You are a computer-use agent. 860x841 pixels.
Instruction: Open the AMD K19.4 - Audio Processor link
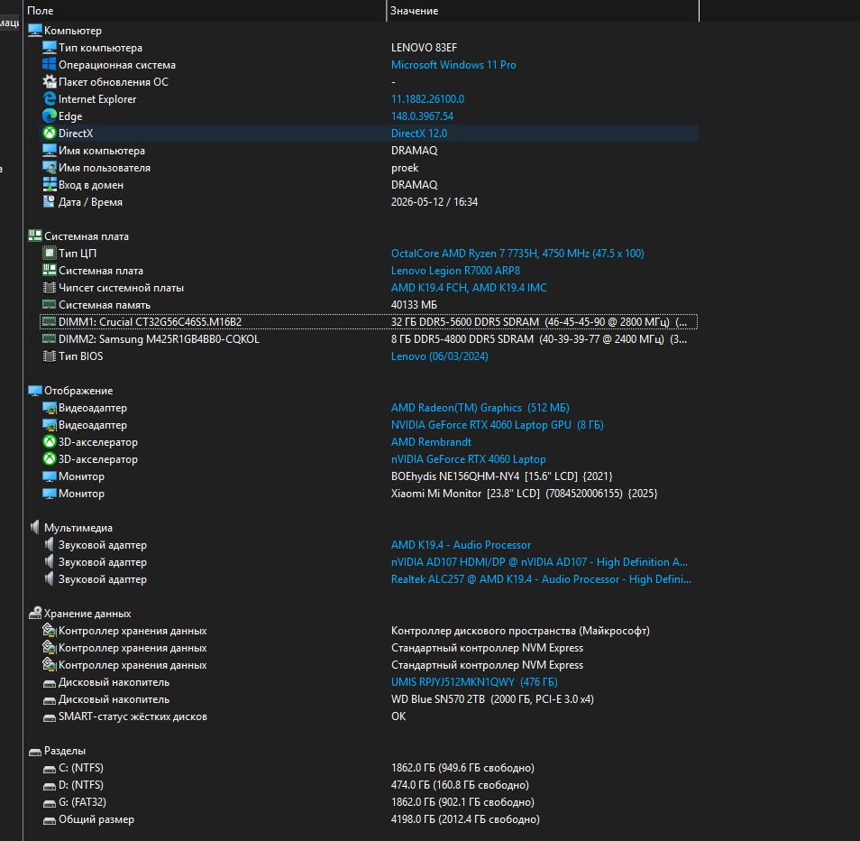point(461,544)
